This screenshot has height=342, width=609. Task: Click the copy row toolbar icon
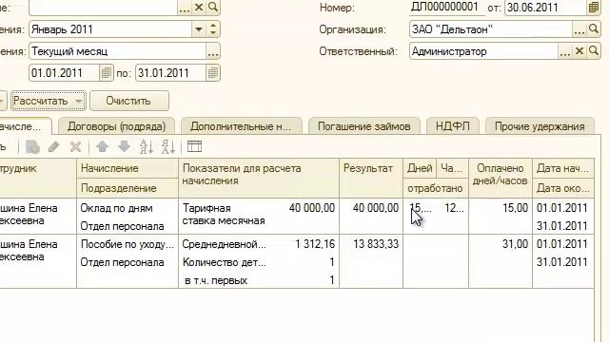click(32, 146)
